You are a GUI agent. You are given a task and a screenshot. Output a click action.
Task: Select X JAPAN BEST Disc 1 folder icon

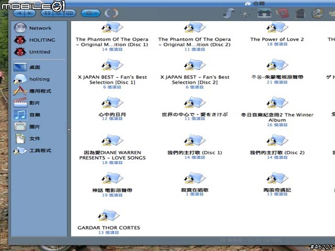tap(112, 65)
